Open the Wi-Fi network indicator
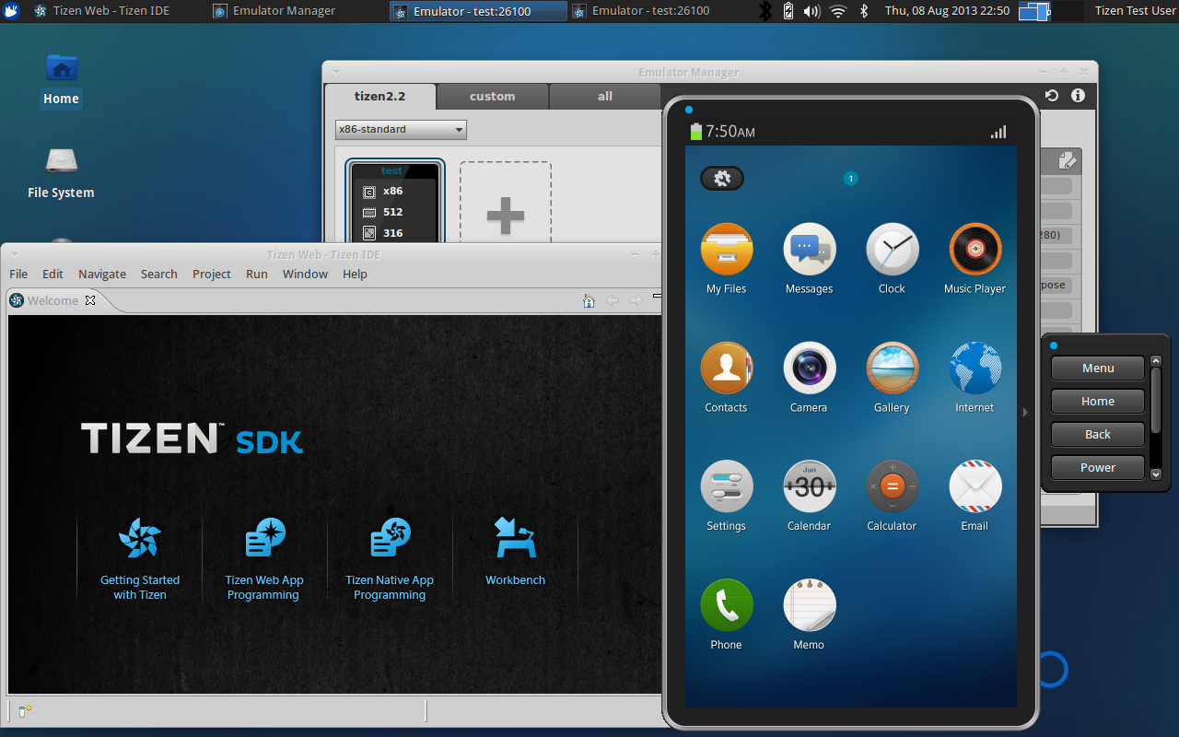The width and height of the screenshot is (1179, 737). point(837,11)
